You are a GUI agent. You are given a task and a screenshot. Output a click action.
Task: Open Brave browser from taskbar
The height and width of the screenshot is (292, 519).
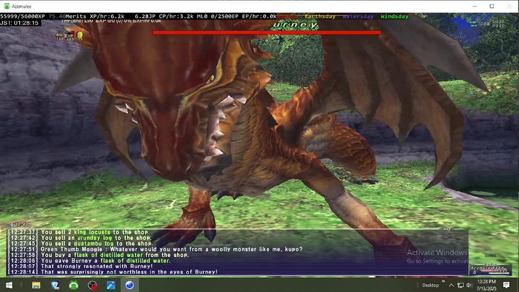[x=55, y=285]
